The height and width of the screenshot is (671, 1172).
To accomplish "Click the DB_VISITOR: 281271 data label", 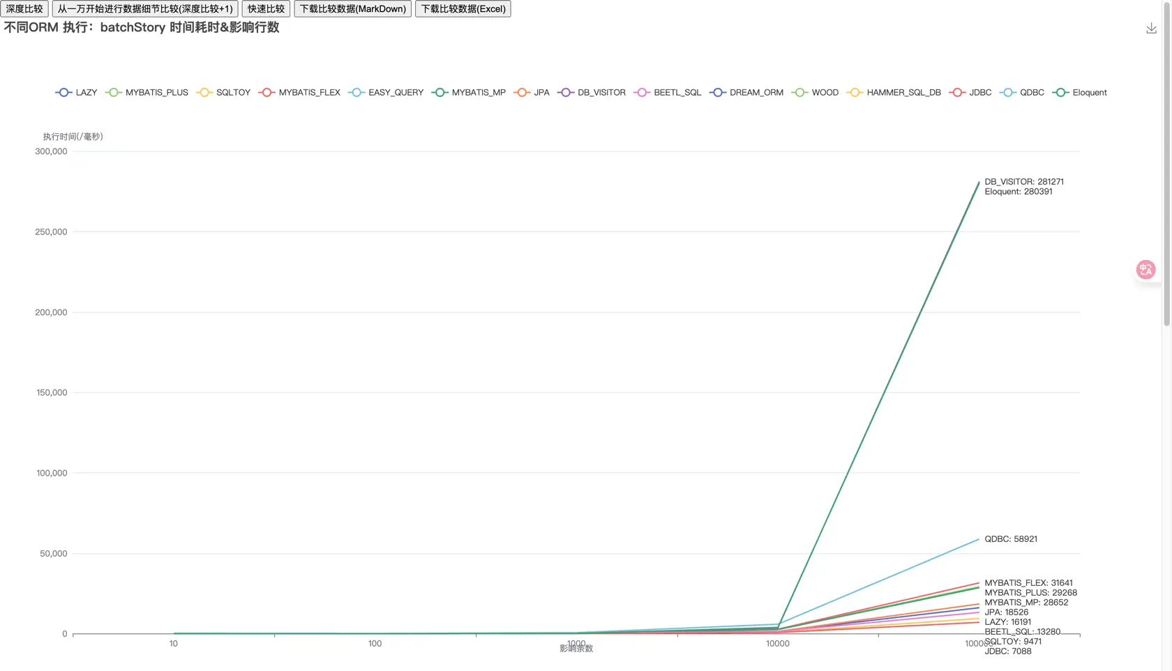I will tap(1024, 182).
